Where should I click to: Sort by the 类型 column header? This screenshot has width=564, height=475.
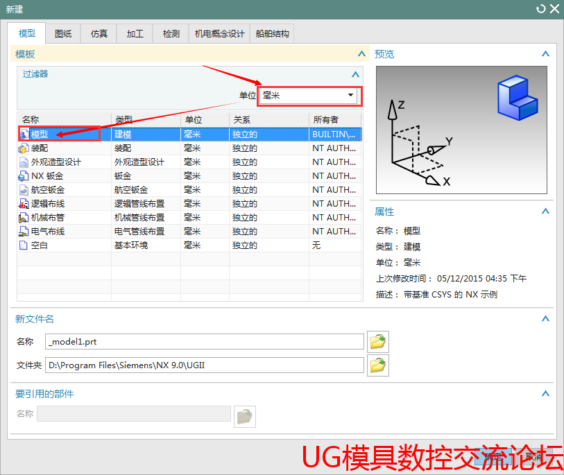146,120
